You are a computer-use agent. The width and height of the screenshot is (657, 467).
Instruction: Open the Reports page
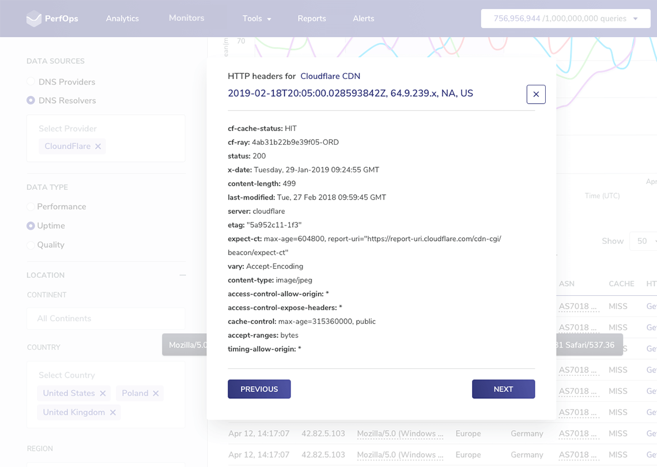coord(312,18)
